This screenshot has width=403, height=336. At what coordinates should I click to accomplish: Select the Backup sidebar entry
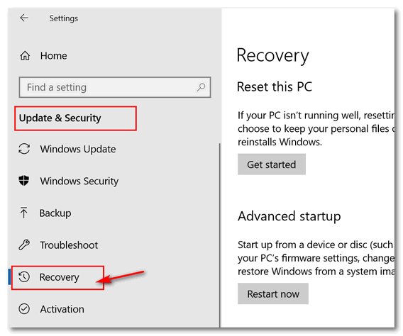55,213
